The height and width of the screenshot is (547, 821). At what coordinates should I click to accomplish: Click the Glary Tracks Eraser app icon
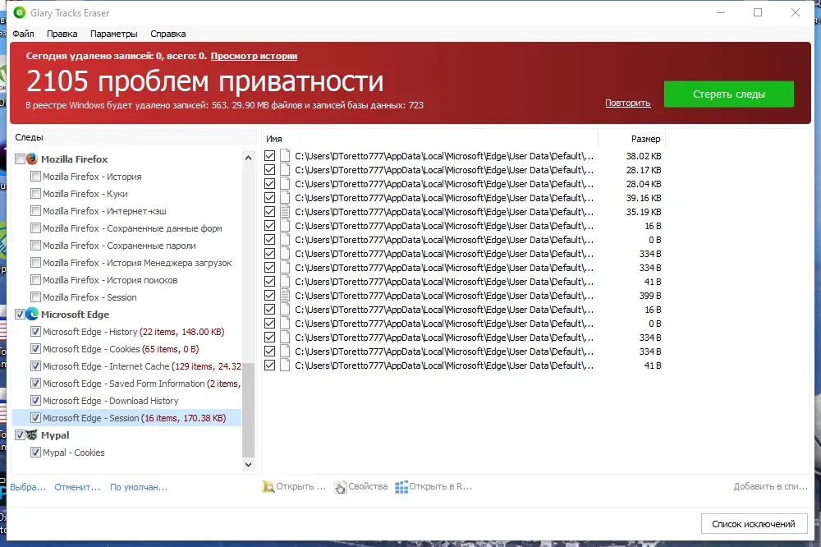coord(20,12)
